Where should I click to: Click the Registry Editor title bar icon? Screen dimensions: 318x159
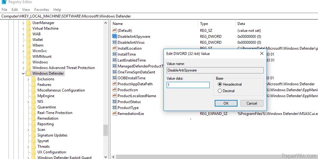(4, 2)
